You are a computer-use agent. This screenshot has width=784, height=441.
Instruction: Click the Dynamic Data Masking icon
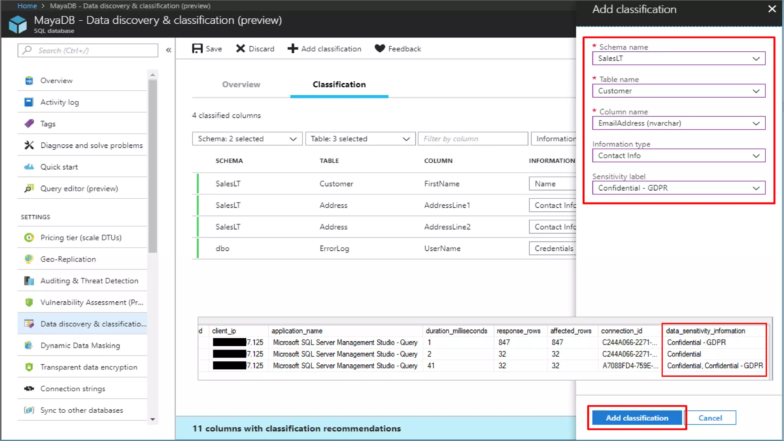click(x=29, y=345)
